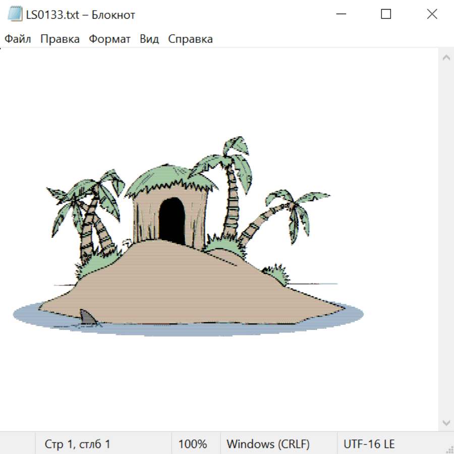Click the 'Стр 1, стлб 1' status indicator
This screenshot has width=454, height=454.
coord(78,444)
